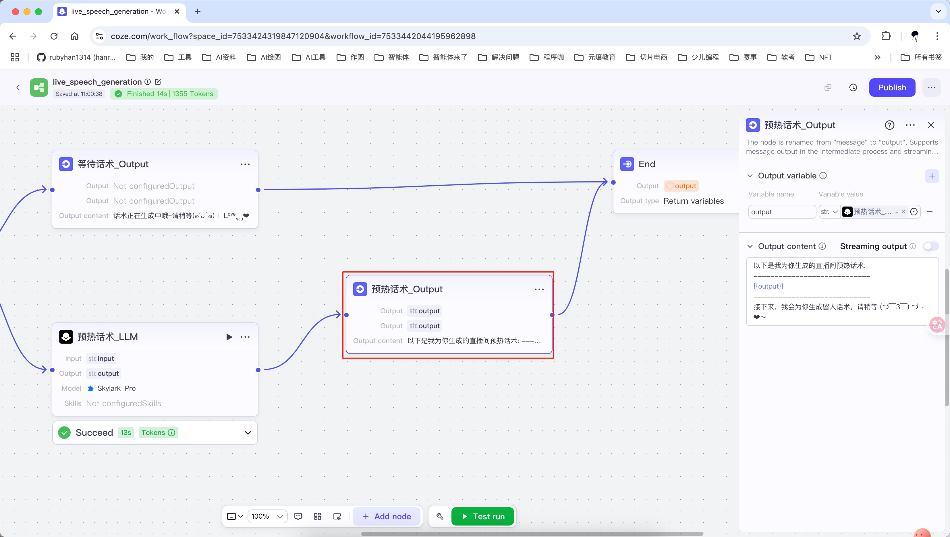Click the Publish button

pos(892,87)
